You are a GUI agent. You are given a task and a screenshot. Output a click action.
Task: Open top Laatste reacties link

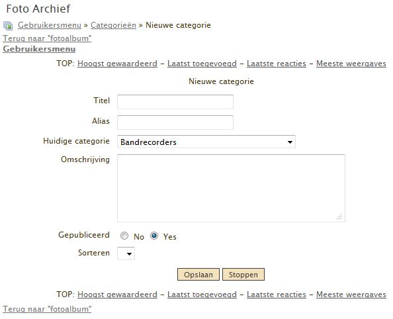pos(277,64)
